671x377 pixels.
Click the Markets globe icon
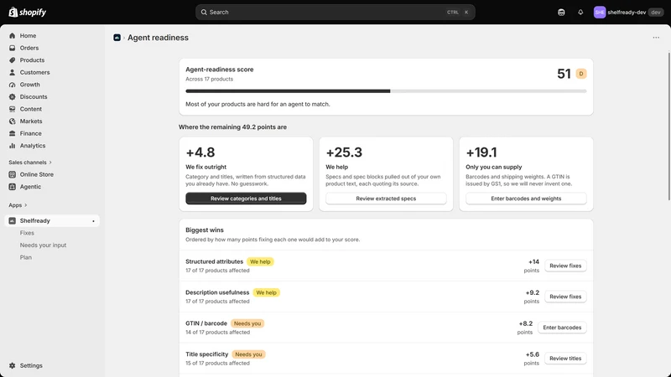[x=13, y=121]
